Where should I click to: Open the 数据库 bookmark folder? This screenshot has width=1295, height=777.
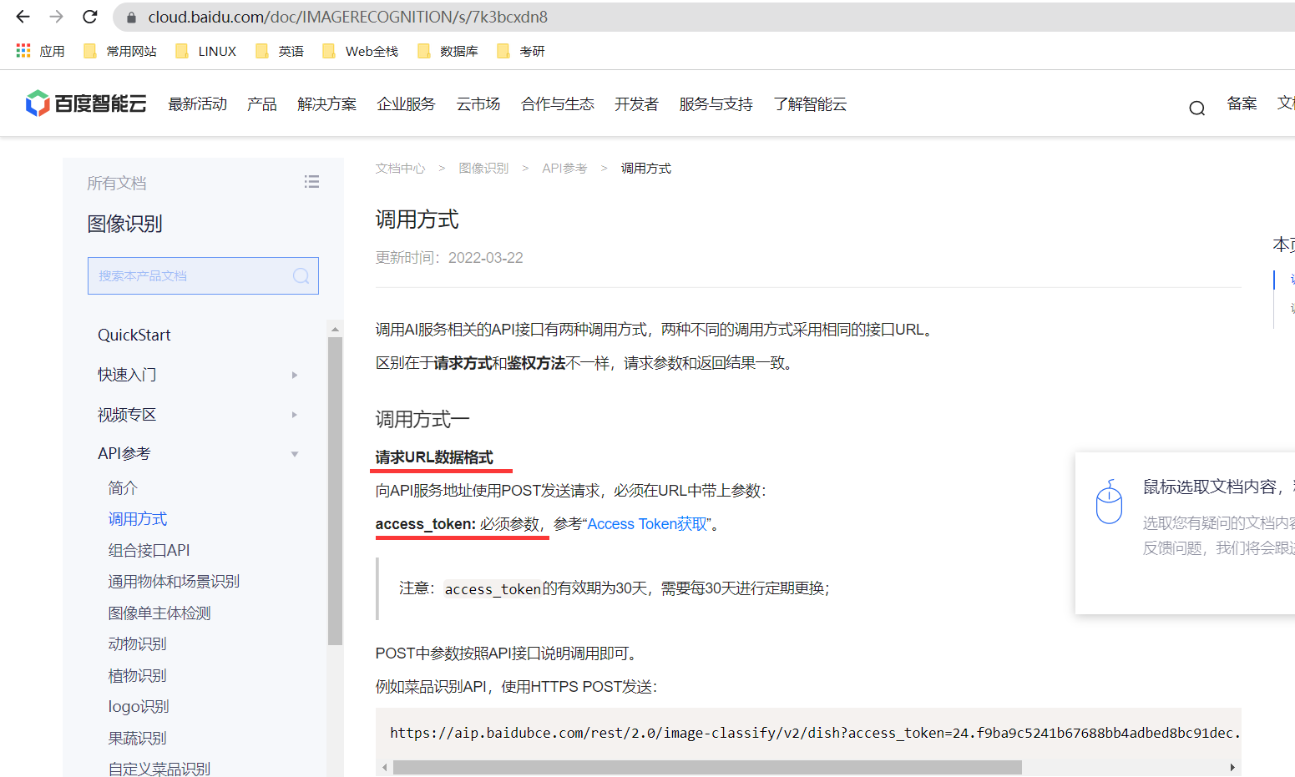(448, 51)
